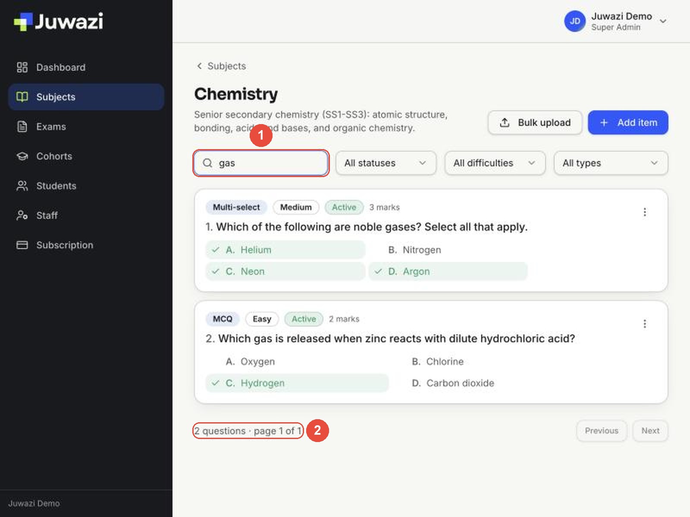Click the Subjects book icon in sidebar
Image resolution: width=690 pixels, height=517 pixels.
(22, 97)
